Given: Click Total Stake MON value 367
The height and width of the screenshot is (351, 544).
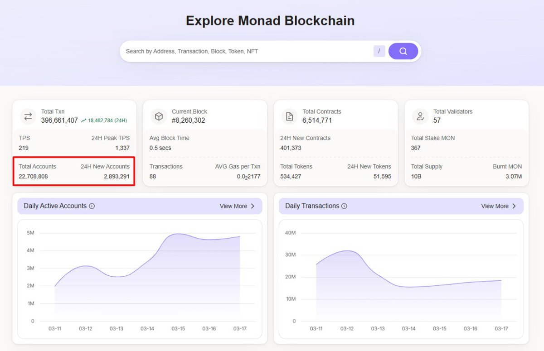Looking at the screenshot, I should (x=416, y=148).
